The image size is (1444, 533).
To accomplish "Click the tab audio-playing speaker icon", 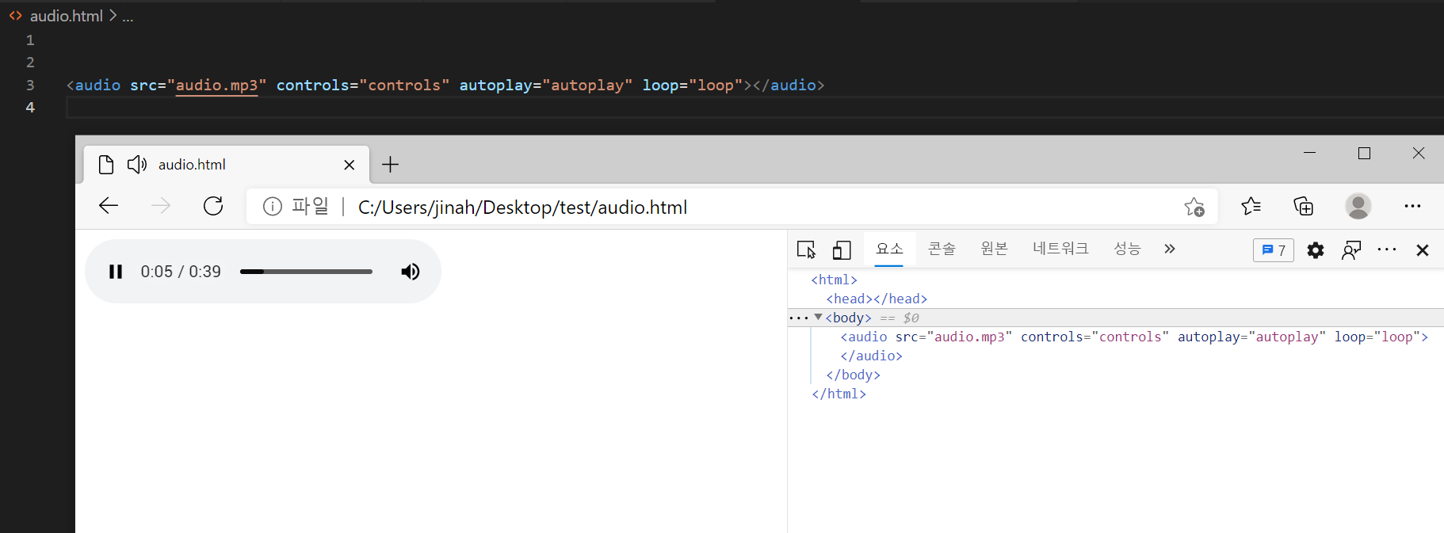I will click(x=137, y=164).
